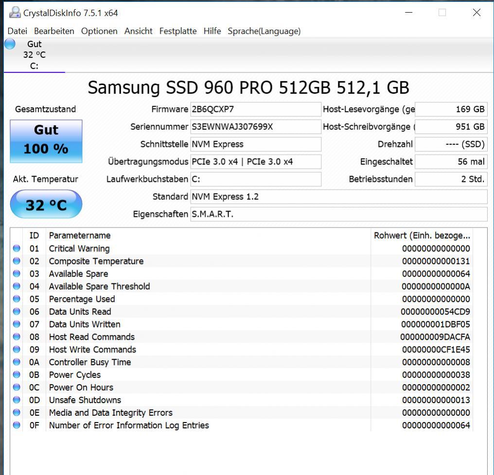Image resolution: width=494 pixels, height=475 pixels.
Task: Open the Datei menu
Action: pyautogui.click(x=18, y=31)
